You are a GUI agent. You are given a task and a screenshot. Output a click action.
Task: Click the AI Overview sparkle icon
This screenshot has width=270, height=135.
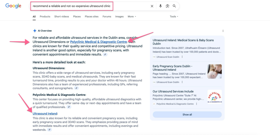click(x=35, y=31)
